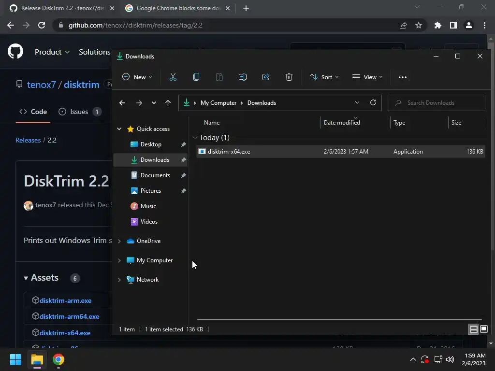The height and width of the screenshot is (371, 495).
Task: Collapse the Assets section on GitHub
Action: 26,278
